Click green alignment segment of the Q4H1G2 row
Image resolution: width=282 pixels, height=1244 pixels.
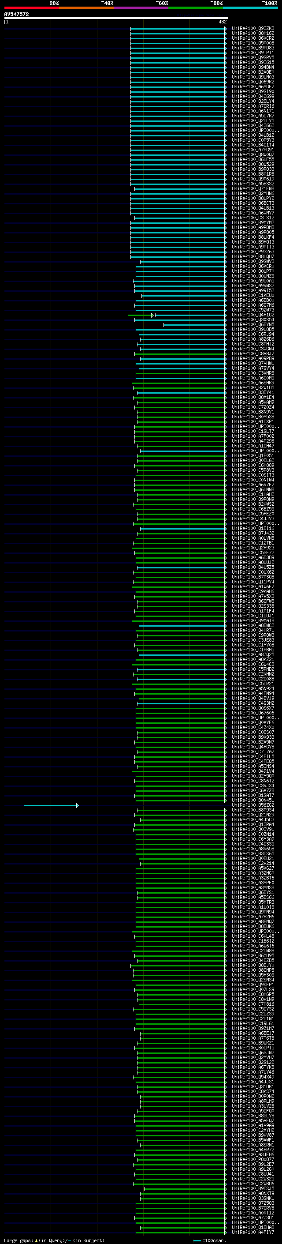point(140,316)
